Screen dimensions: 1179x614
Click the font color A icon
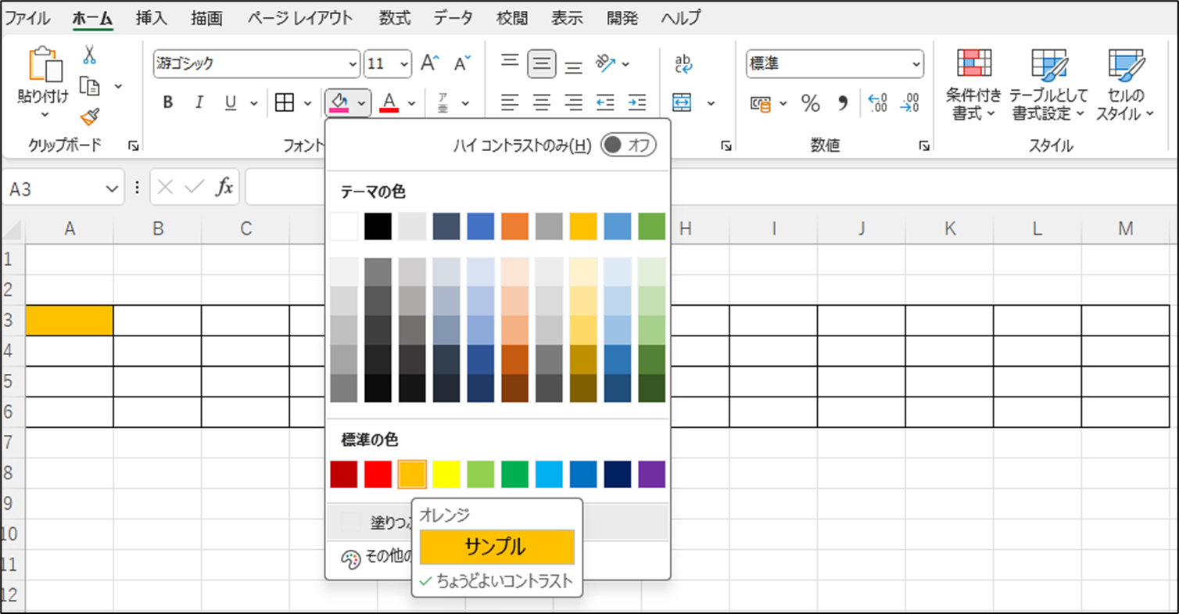tap(389, 102)
